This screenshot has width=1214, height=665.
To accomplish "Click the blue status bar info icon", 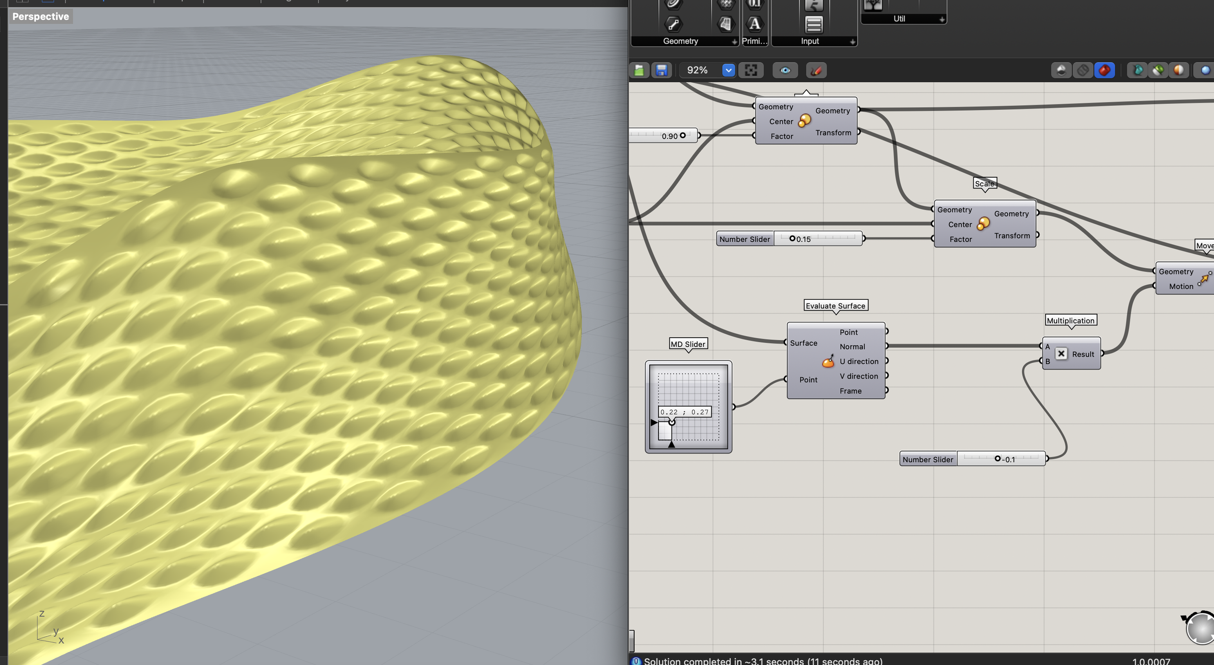I will [636, 661].
